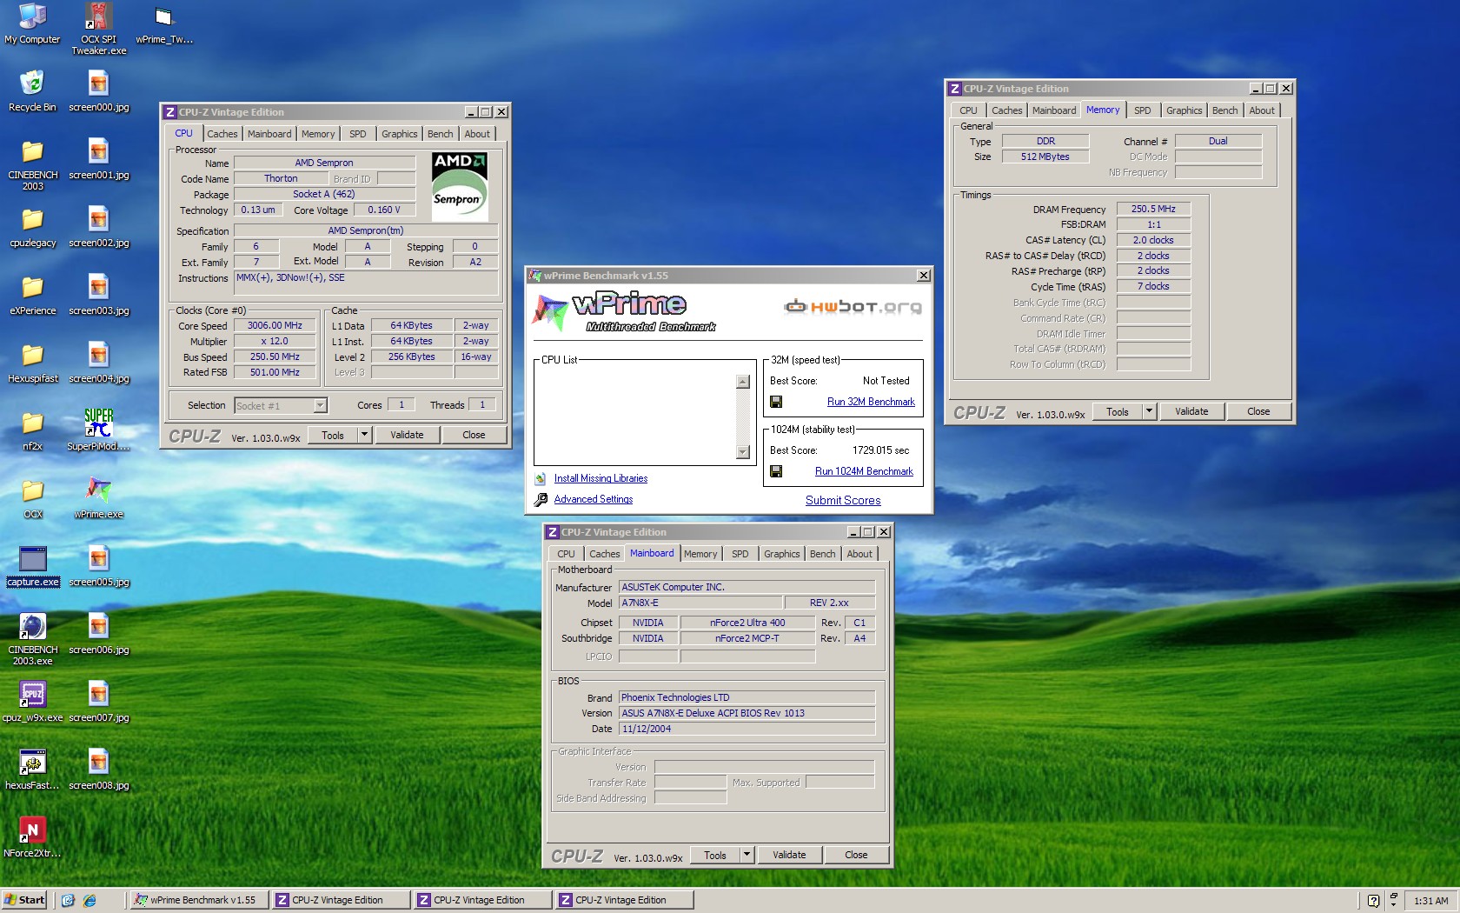
Task: Open the Start menu
Action: (24, 900)
